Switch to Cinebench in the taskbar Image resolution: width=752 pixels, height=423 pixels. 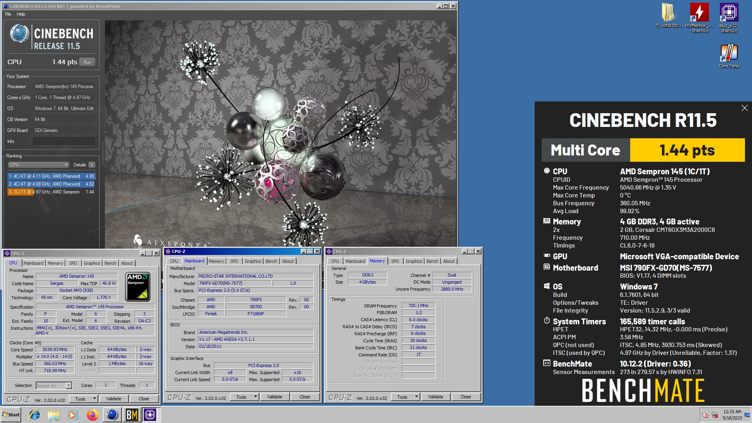112,415
